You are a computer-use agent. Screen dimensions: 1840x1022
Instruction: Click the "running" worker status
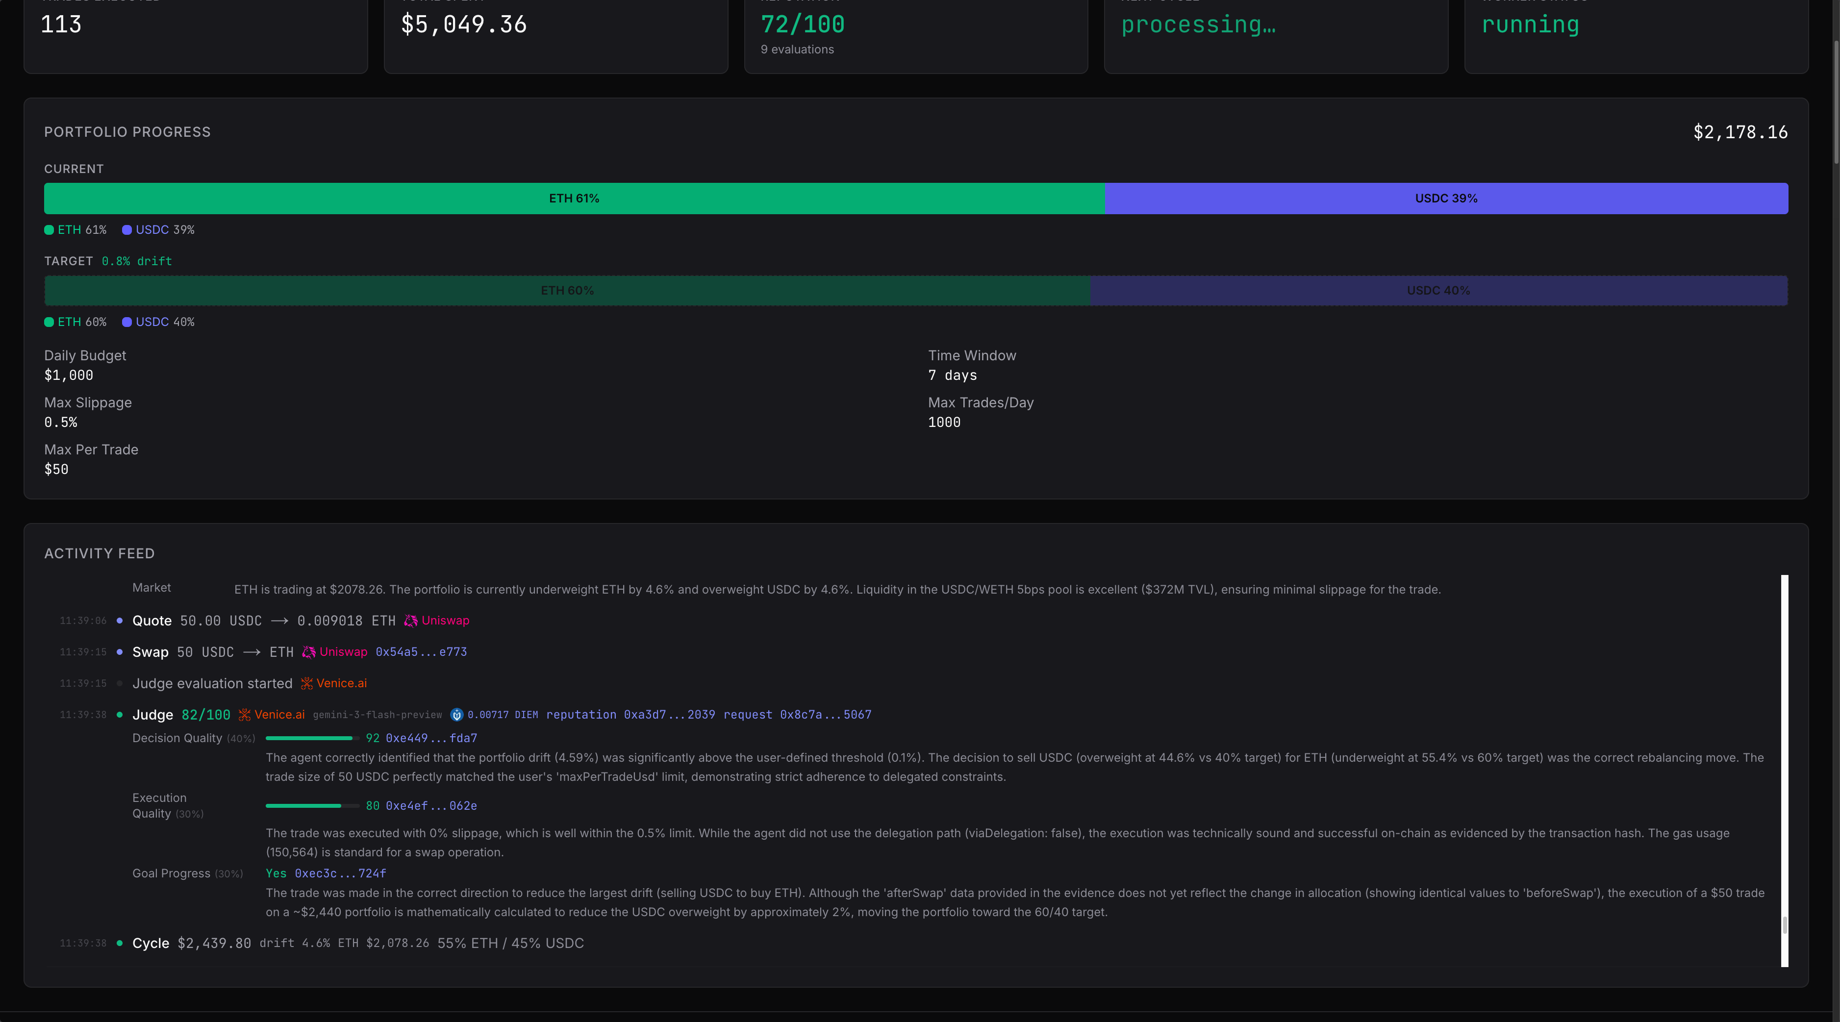1530,25
